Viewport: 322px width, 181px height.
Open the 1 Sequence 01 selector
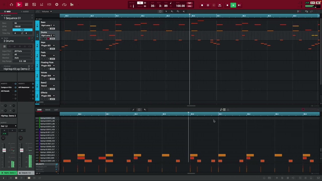[17, 18]
